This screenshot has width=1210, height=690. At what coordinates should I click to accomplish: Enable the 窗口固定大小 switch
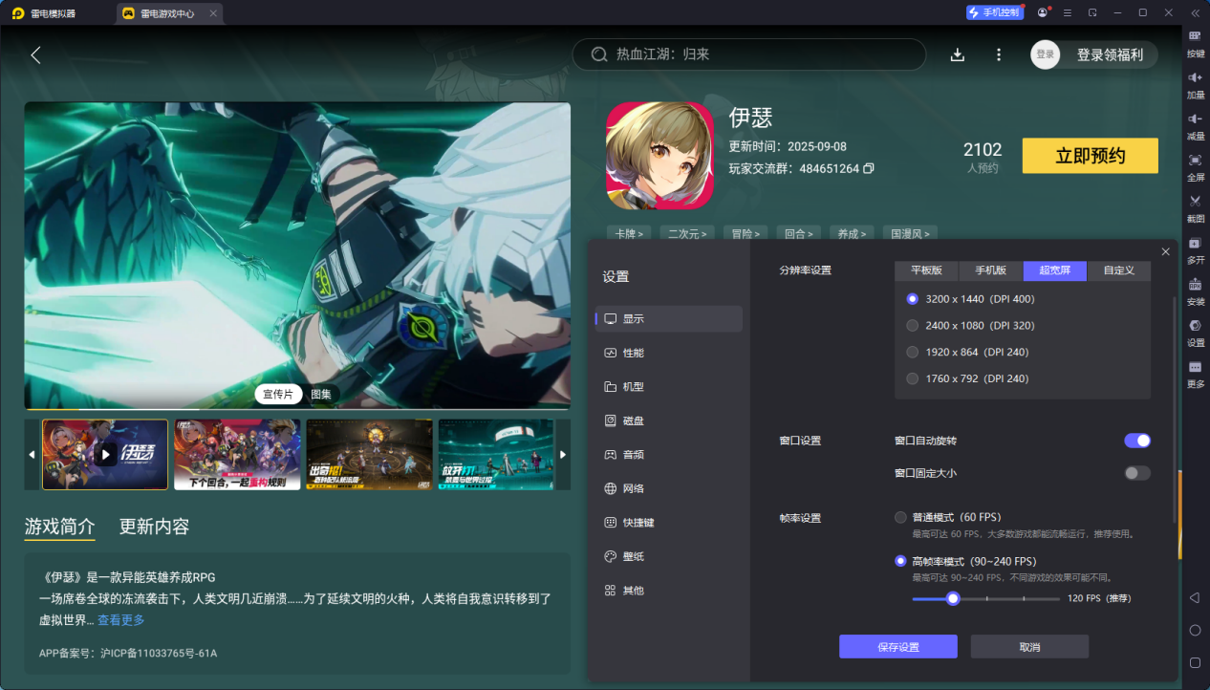pos(1137,473)
